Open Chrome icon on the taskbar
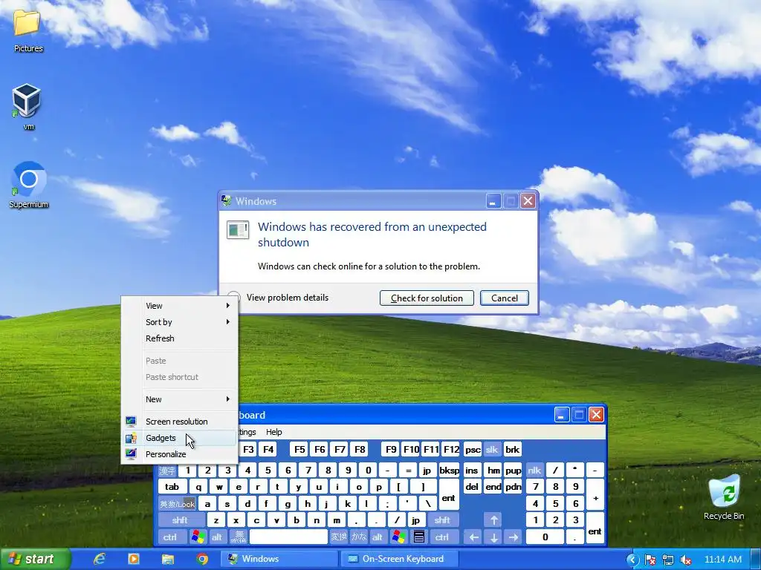This screenshot has width=761, height=570. 202,559
